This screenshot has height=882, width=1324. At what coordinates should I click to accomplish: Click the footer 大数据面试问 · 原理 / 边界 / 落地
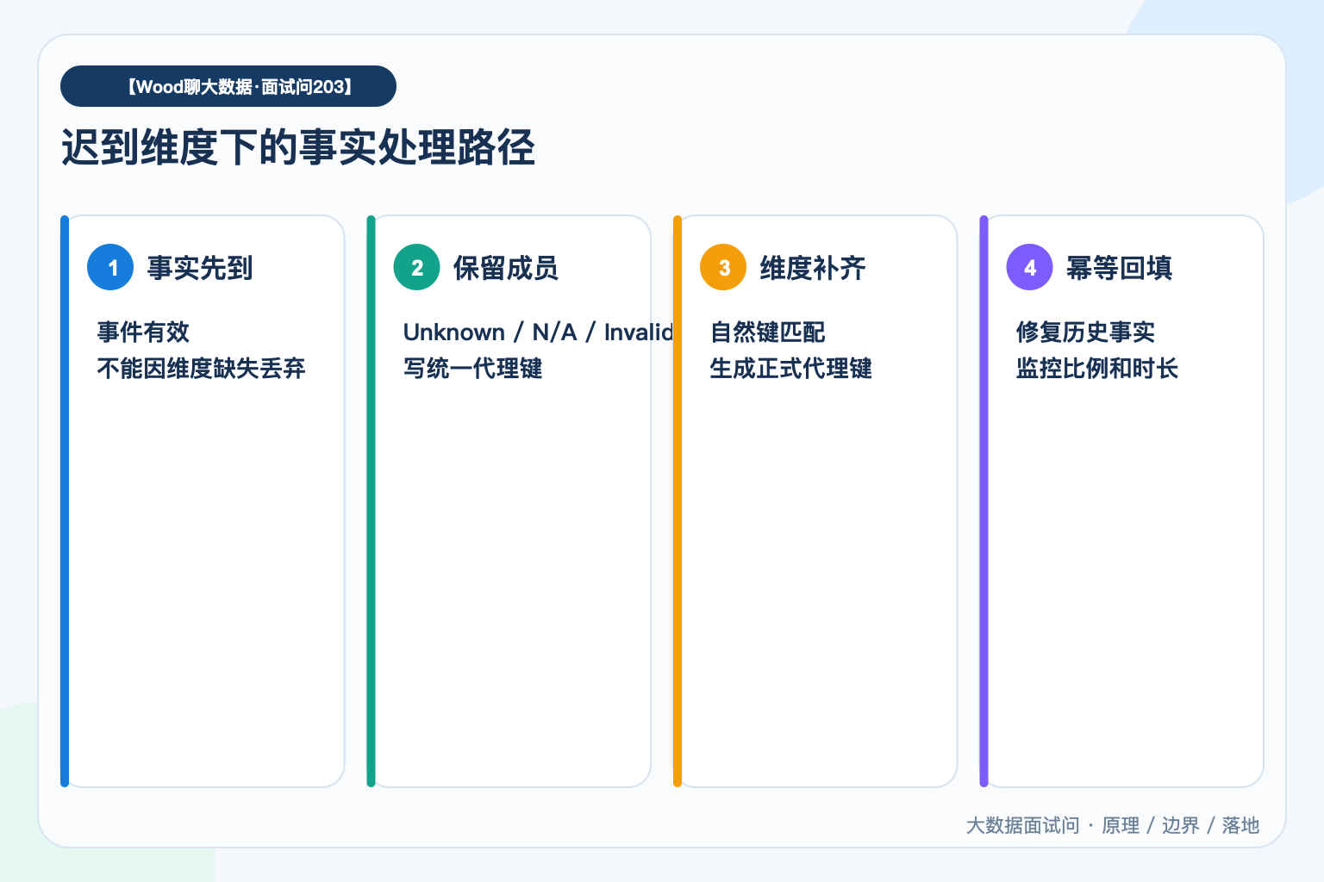(1113, 825)
